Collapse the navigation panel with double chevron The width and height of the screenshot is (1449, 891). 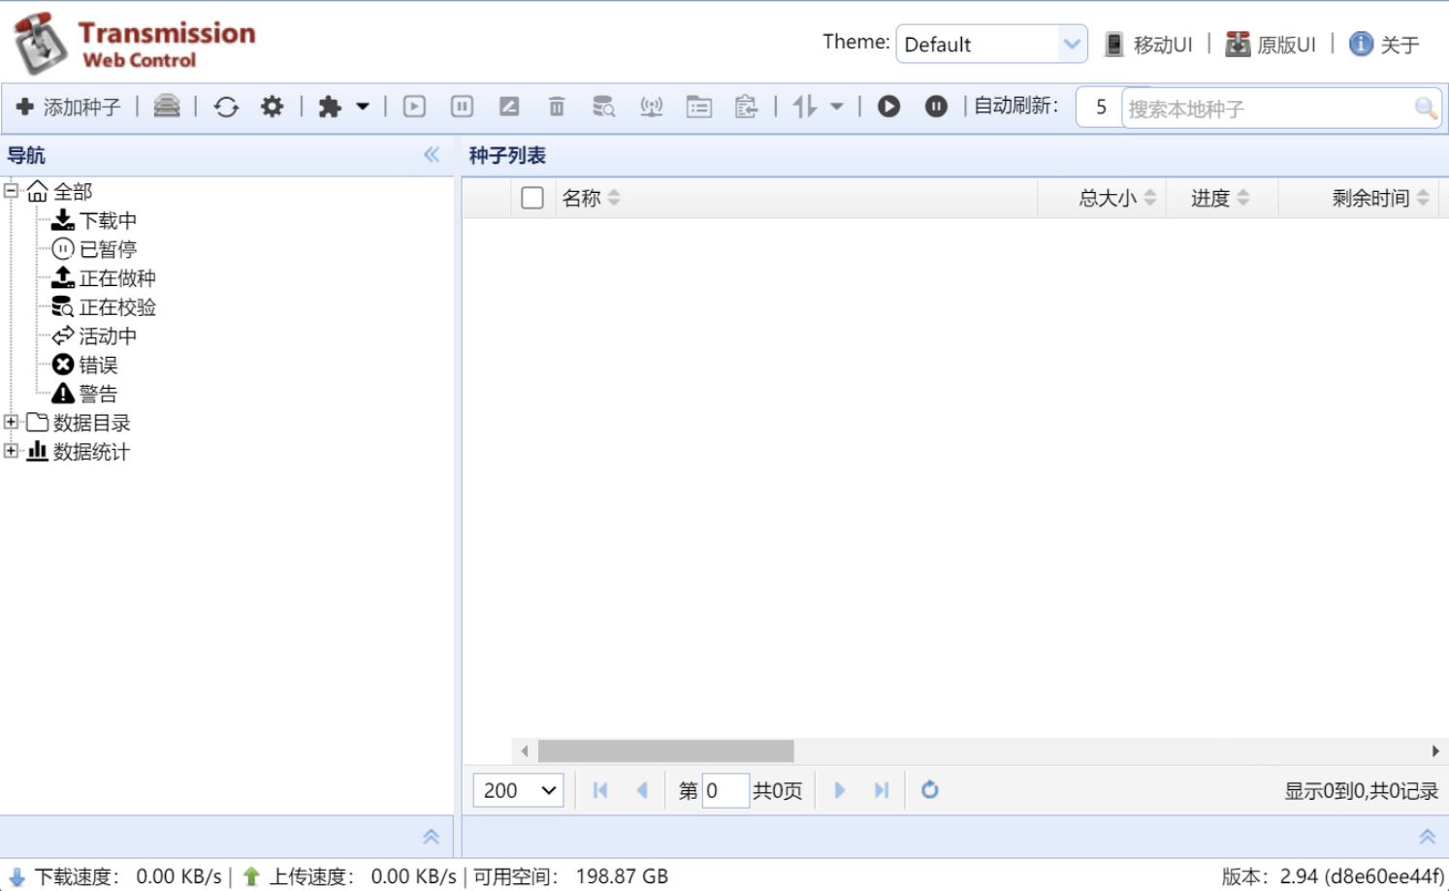pos(432,155)
